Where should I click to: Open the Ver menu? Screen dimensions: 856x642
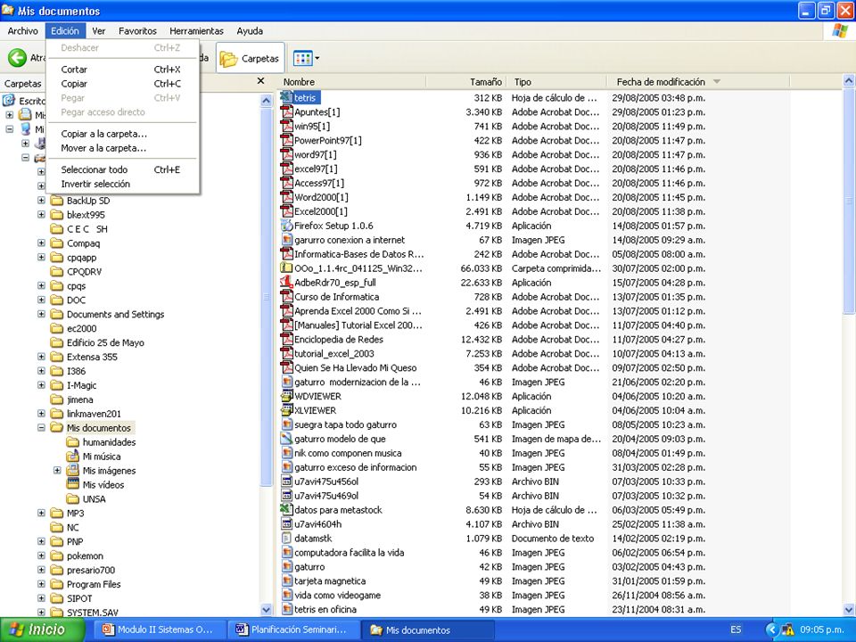tap(98, 31)
